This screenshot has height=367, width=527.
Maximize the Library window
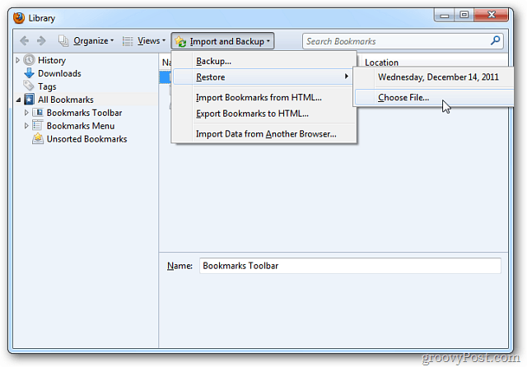[464, 15]
